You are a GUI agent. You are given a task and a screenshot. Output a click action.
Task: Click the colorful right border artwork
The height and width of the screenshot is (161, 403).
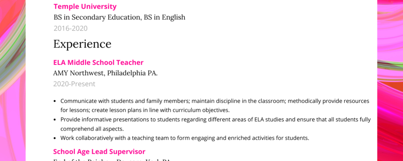point(390,80)
